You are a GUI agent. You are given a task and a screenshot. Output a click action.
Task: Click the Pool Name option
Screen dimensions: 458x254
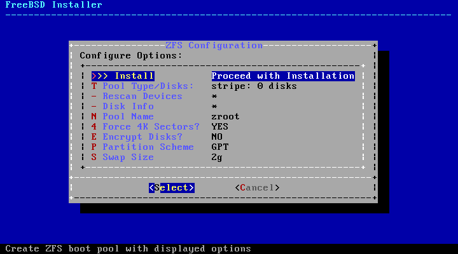(x=128, y=116)
